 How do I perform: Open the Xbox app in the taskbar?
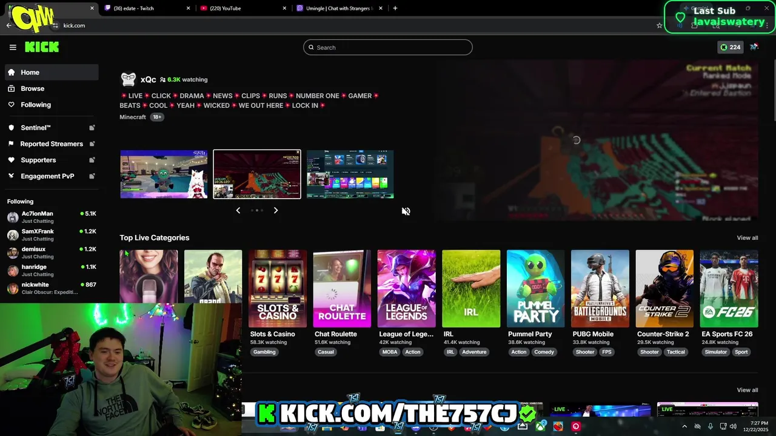click(x=540, y=426)
